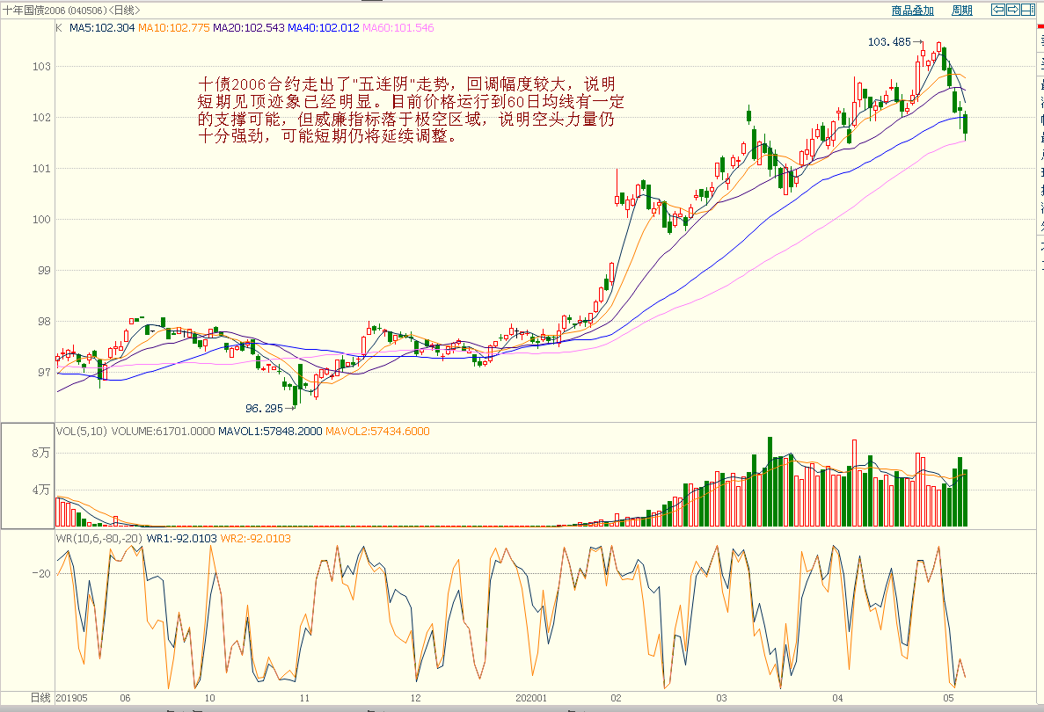Click the 日线 label on the time axis

tap(40, 697)
